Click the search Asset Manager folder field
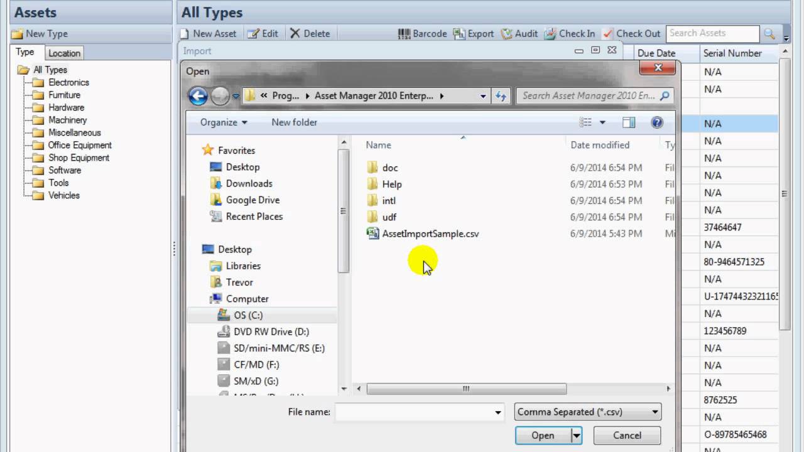This screenshot has height=452, width=804. [x=595, y=96]
